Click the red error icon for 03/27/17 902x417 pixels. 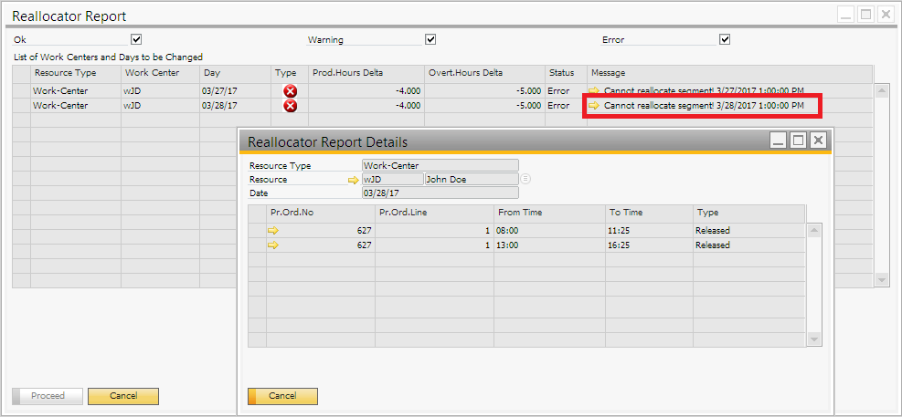(x=290, y=91)
